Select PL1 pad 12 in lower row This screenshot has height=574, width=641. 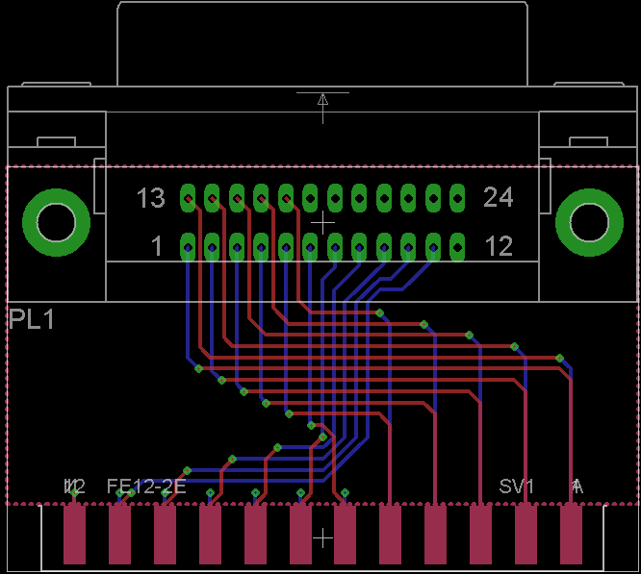tap(457, 247)
